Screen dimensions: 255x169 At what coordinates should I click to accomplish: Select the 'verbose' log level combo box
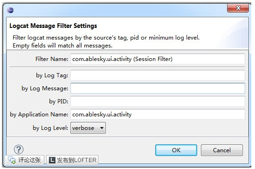click(88, 128)
